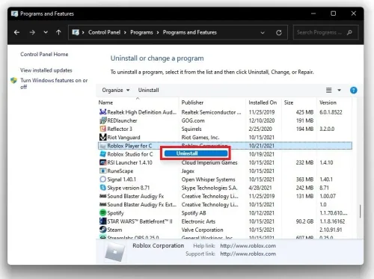Image resolution: width=374 pixels, height=279 pixels.
Task: Click the Reflector 3 program icon
Action: pyautogui.click(x=102, y=129)
